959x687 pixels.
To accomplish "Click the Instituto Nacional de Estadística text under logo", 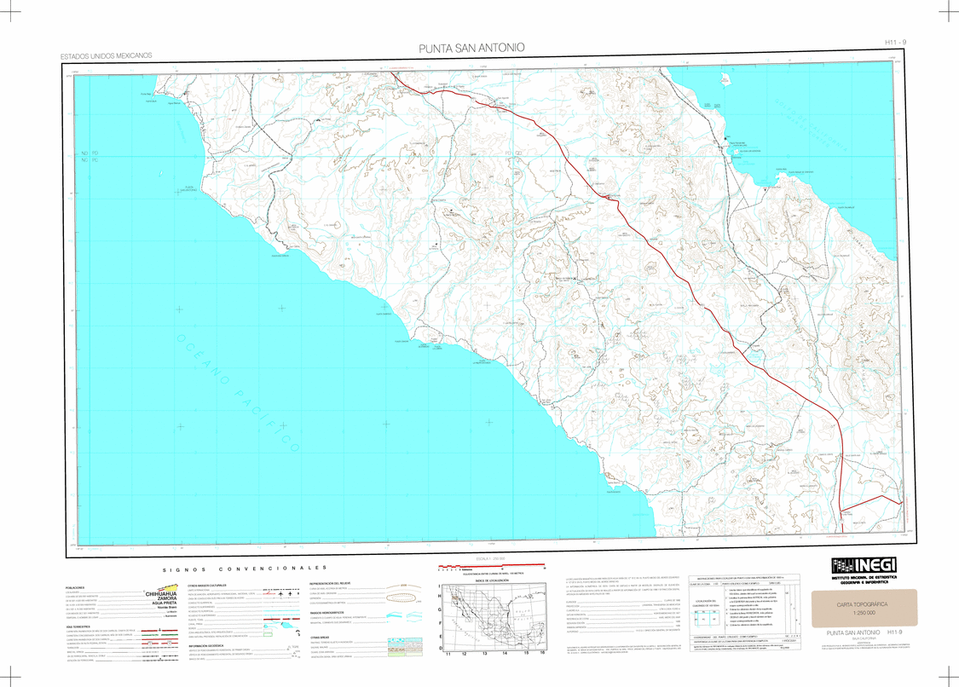I will click(x=864, y=580).
